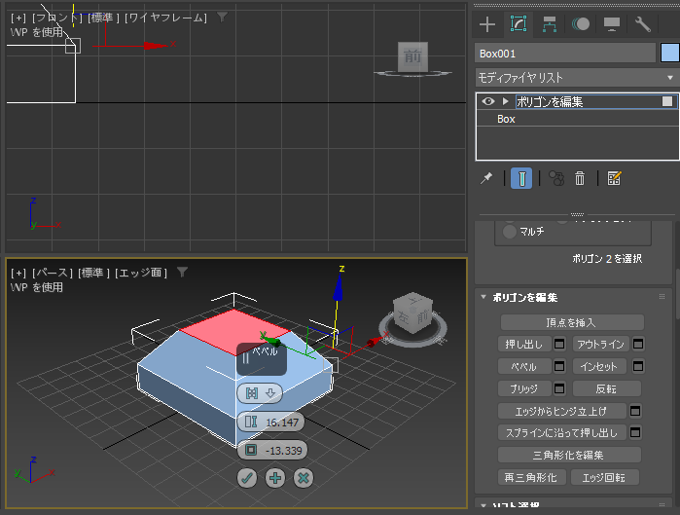This screenshot has width=680, height=515.
Task: Open the Create command panel tab
Action: click(487, 24)
